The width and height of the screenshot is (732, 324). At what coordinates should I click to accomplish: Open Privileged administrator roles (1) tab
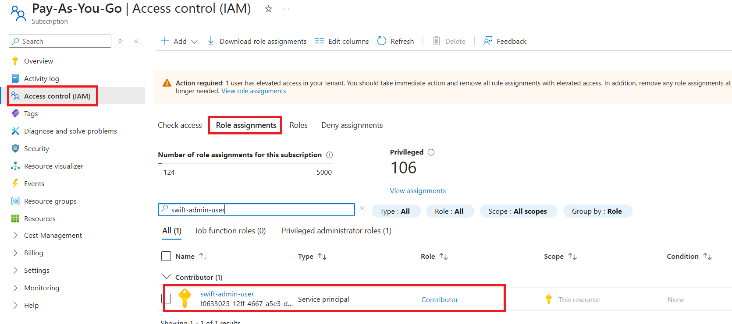337,231
